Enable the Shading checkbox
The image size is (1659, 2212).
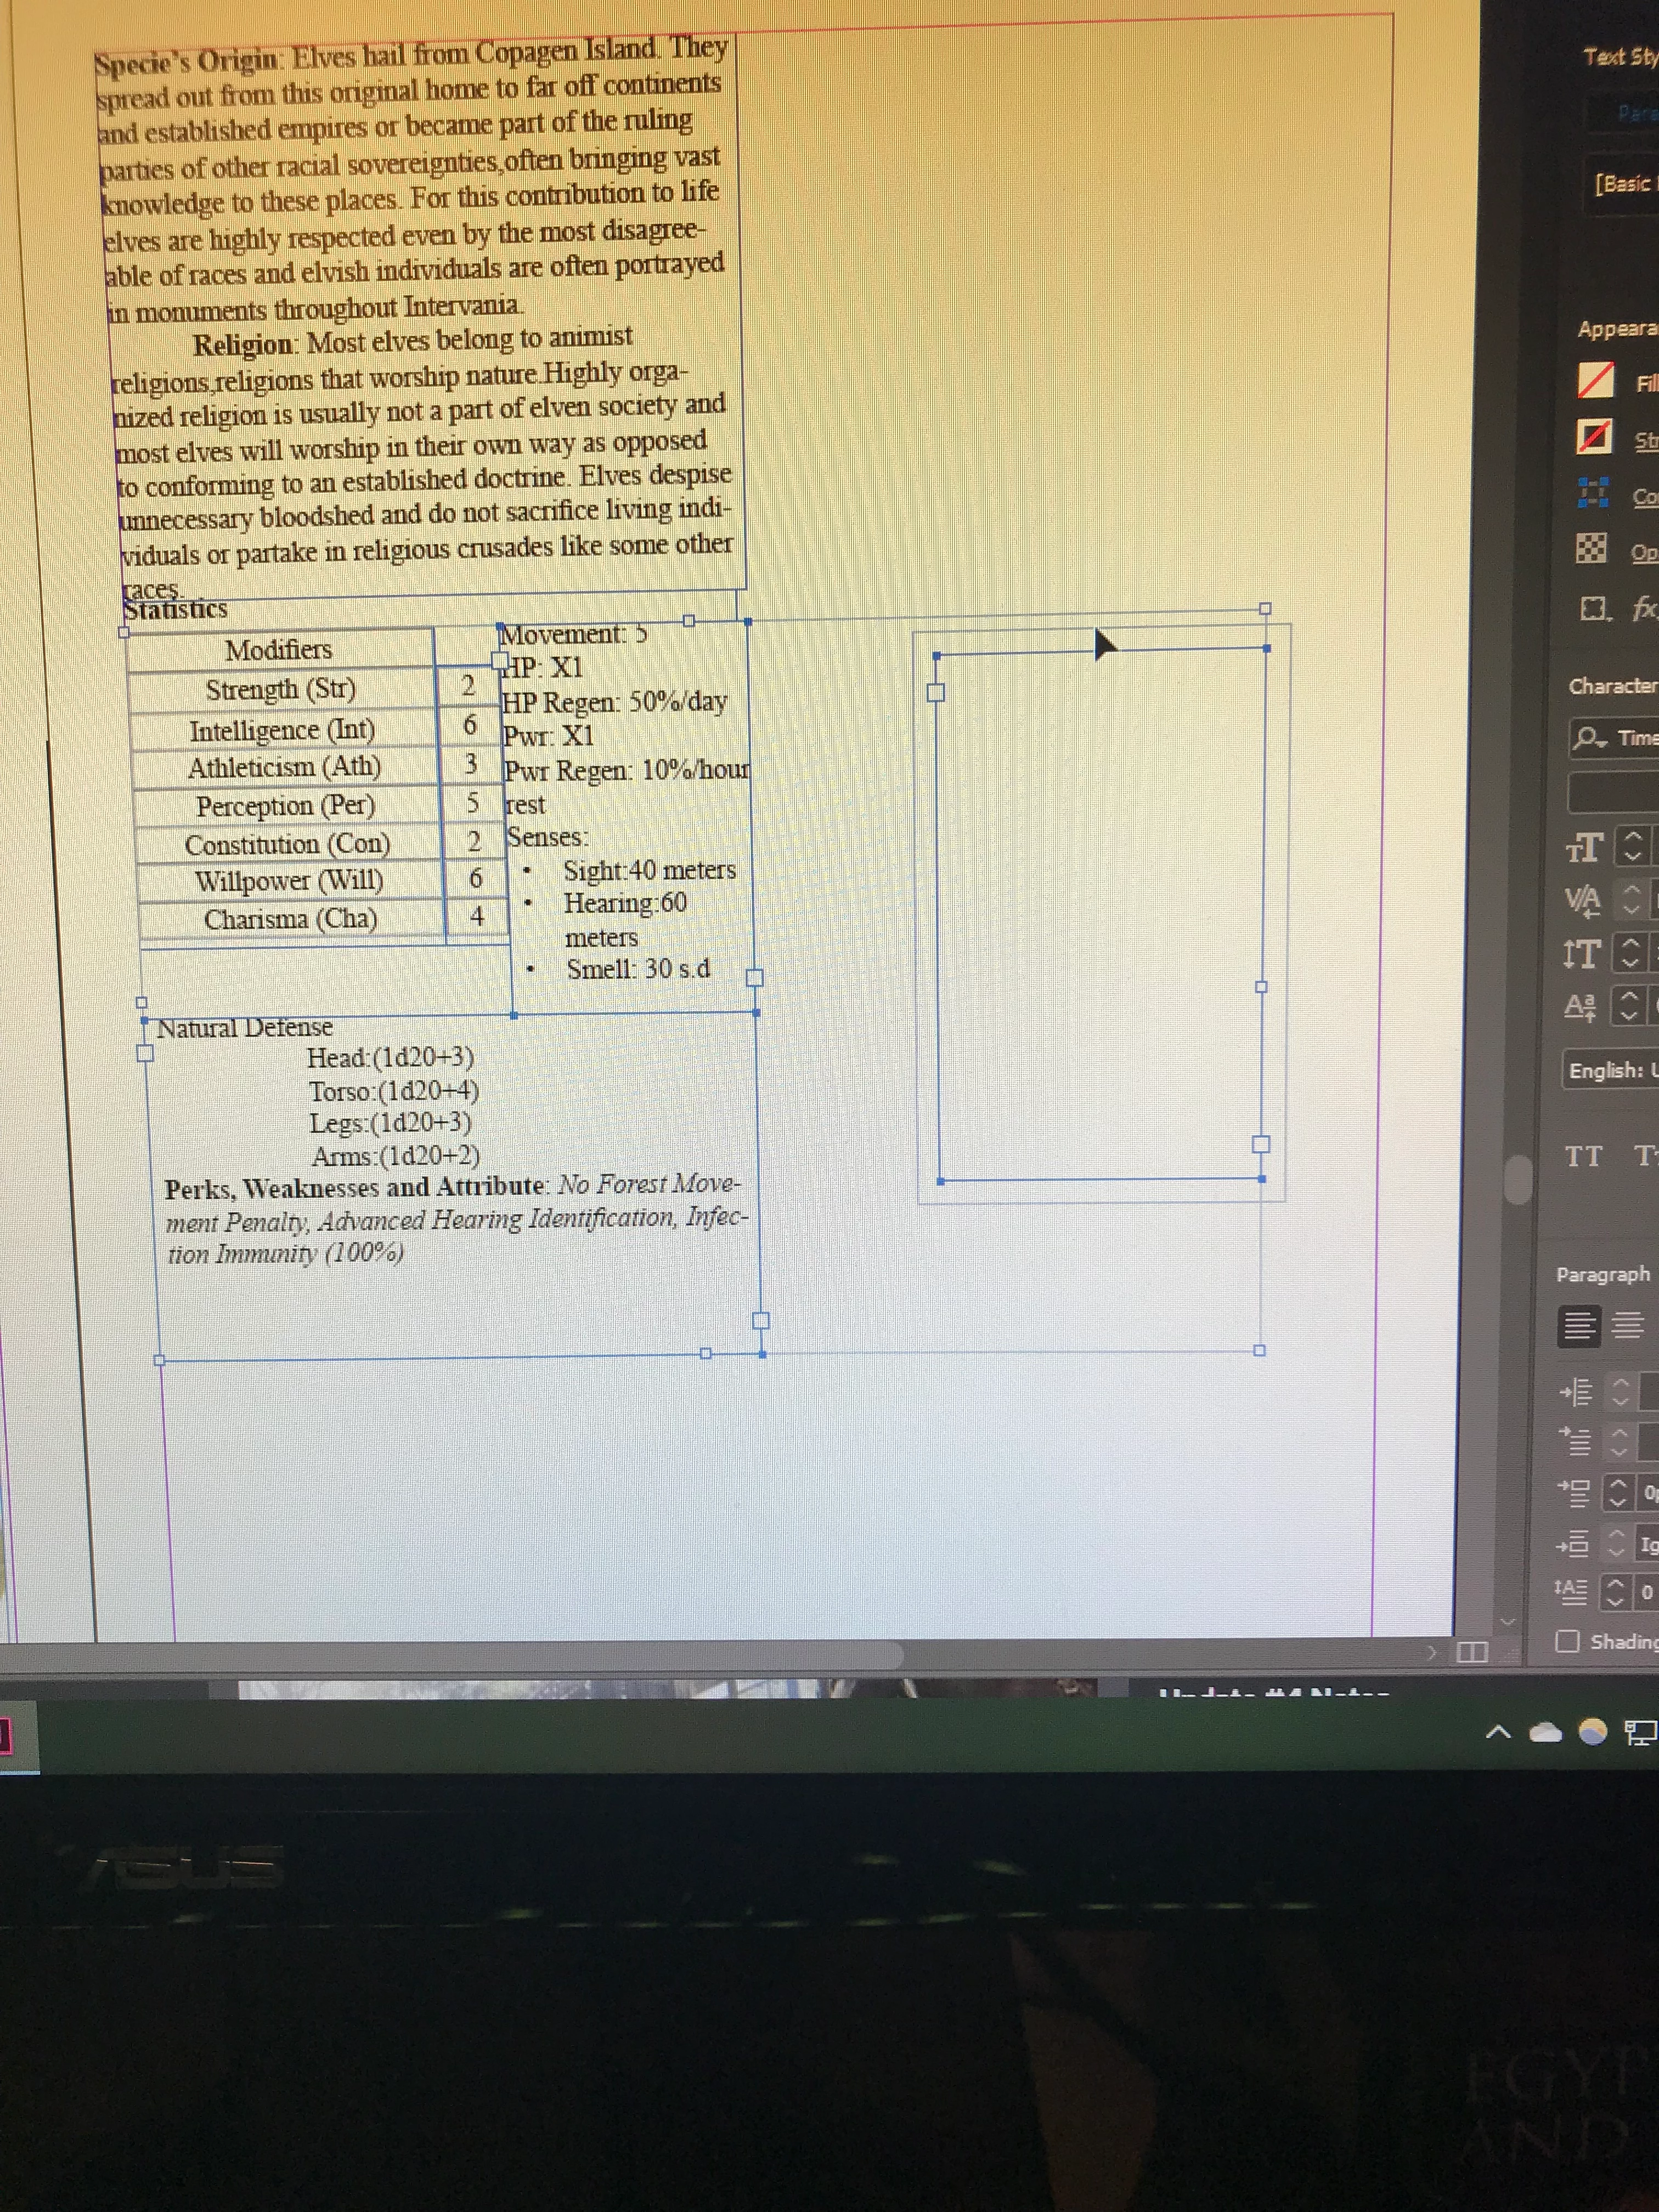tap(1567, 1641)
